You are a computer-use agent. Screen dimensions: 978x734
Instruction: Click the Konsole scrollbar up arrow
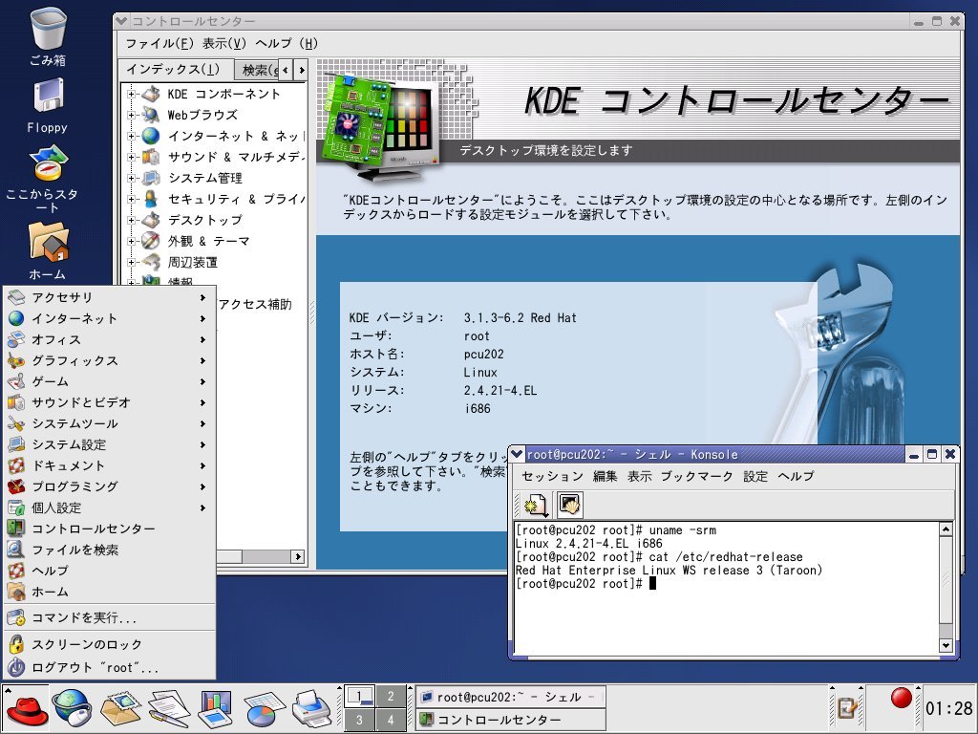pyautogui.click(x=946, y=529)
